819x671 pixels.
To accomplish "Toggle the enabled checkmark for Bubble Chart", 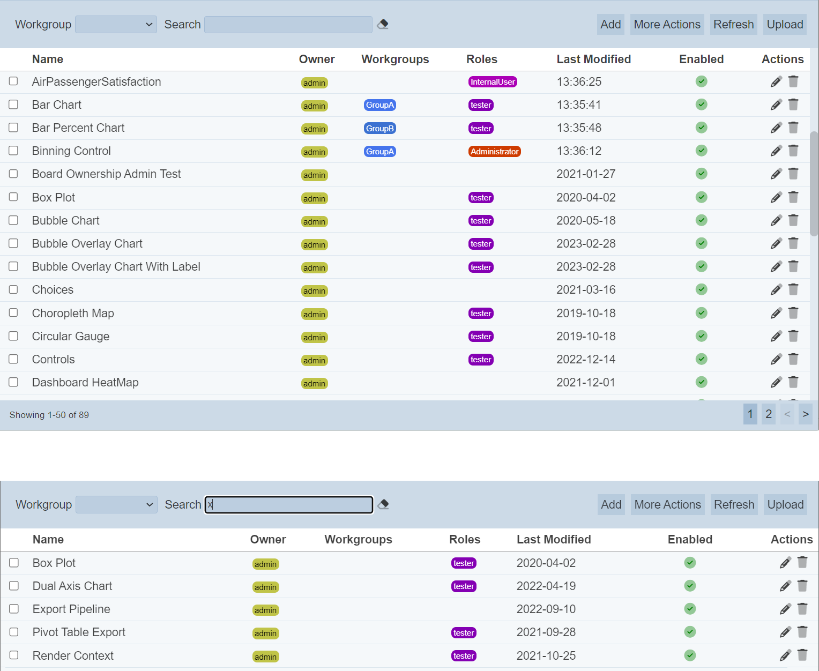I will pyautogui.click(x=701, y=220).
